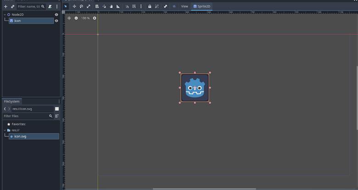
Task: Show list of selectable nodes at click
Action: point(97,6)
